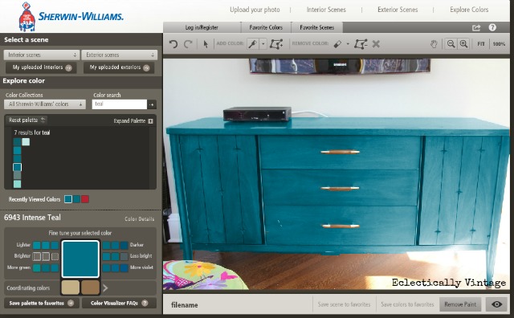This screenshot has width=514, height=318.
Task: Switch to the Favorite Colors tab
Action: coord(266,27)
